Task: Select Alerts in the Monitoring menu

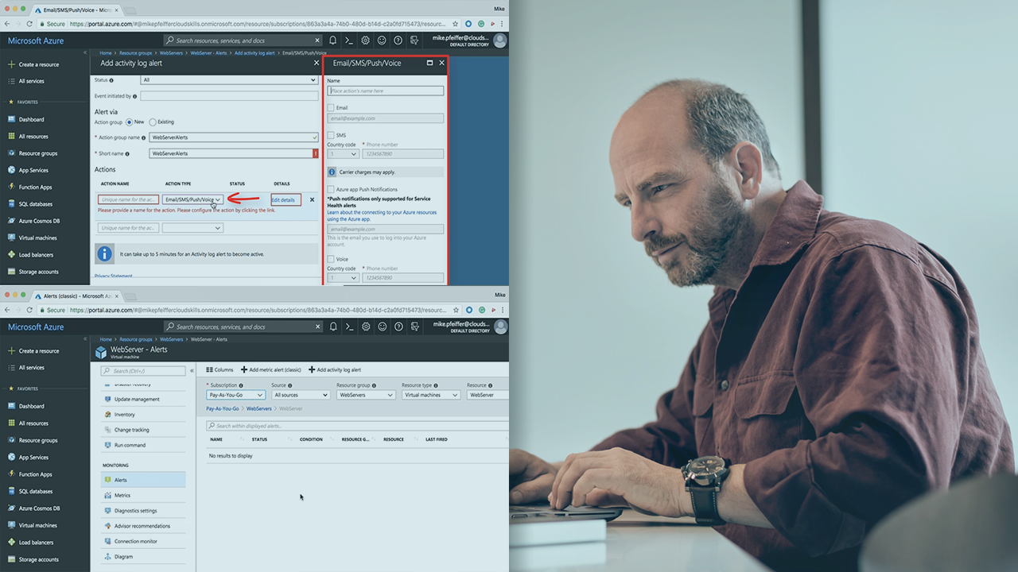Action: coord(120,480)
